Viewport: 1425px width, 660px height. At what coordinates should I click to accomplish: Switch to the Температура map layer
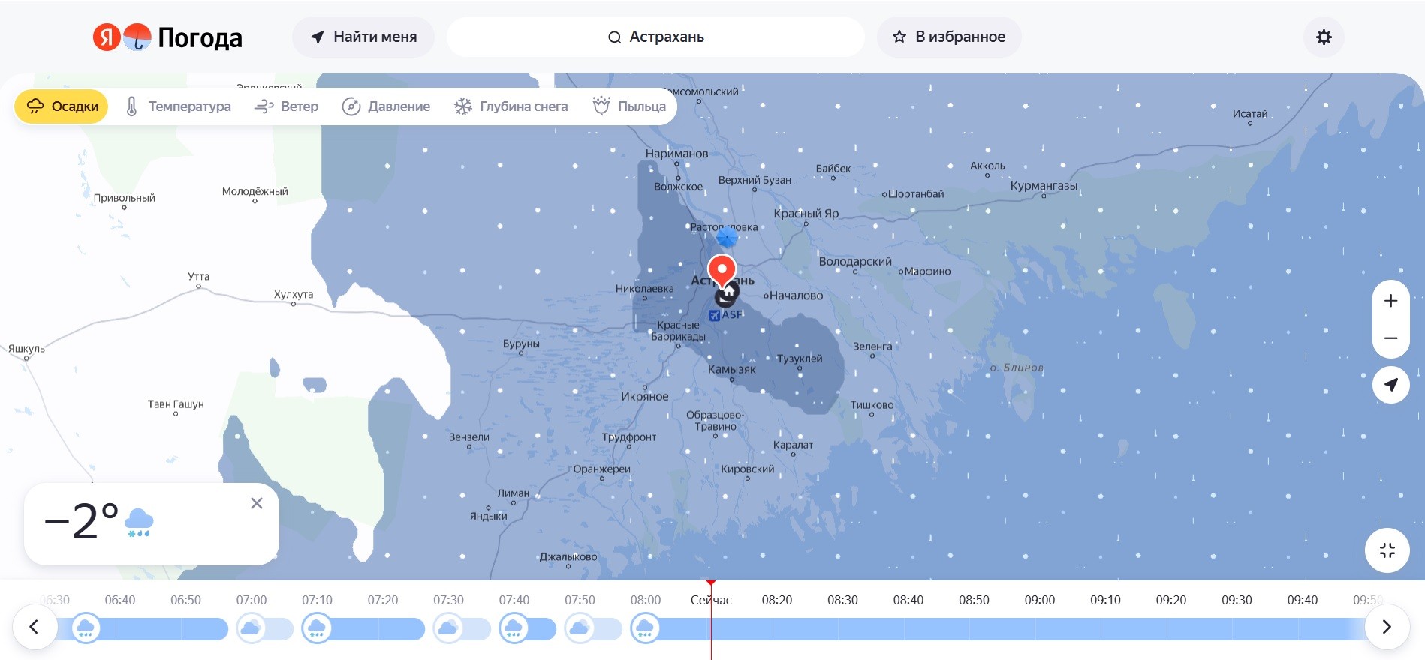[178, 106]
